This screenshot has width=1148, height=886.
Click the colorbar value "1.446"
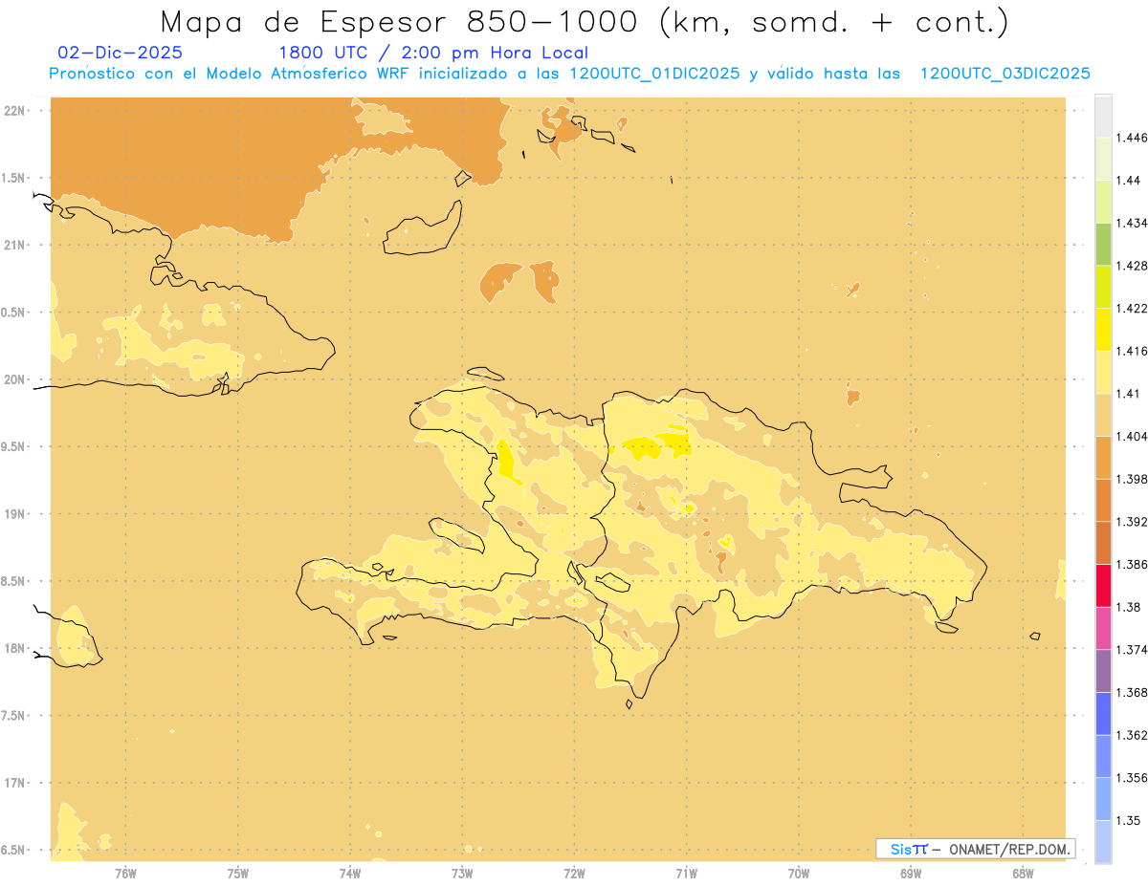[x=1132, y=138]
